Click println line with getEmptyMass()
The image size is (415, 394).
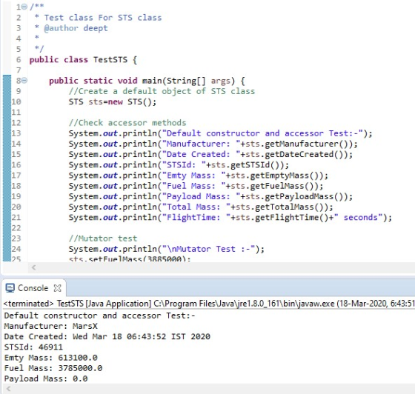tap(199, 176)
